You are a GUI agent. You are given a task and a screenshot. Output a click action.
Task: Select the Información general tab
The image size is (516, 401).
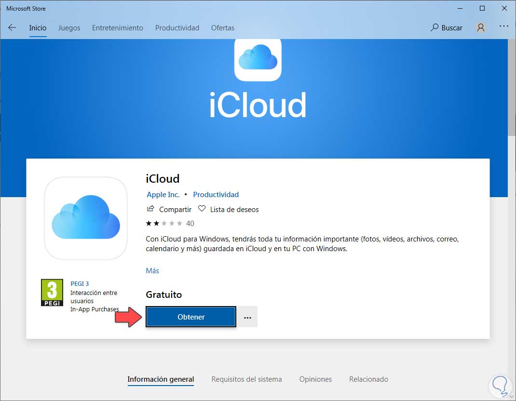tap(161, 379)
